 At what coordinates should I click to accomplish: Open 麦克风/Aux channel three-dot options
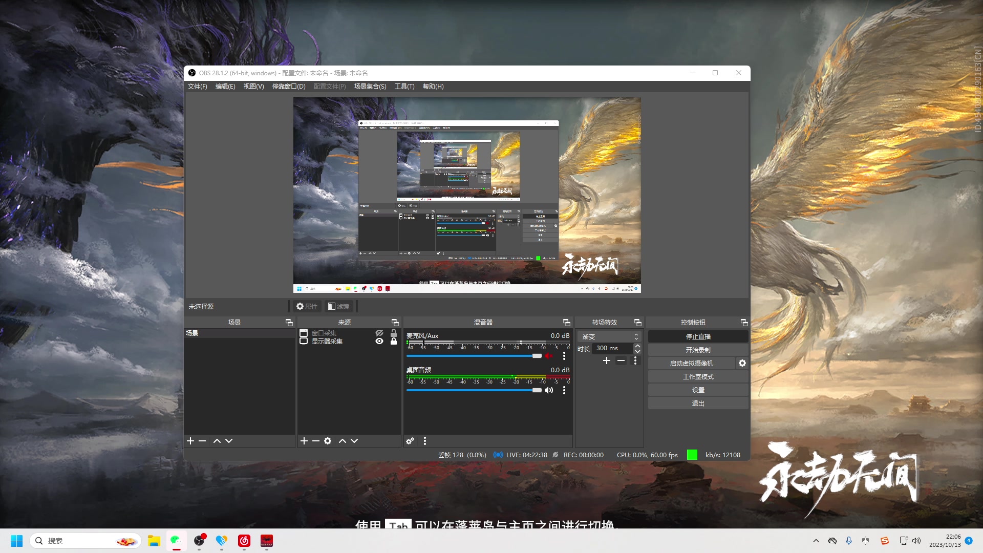[x=564, y=356]
